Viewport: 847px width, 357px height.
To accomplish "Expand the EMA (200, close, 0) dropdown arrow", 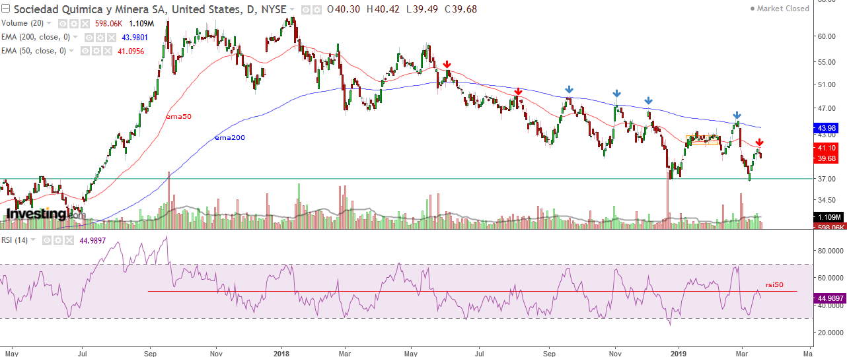I will 75,37.
